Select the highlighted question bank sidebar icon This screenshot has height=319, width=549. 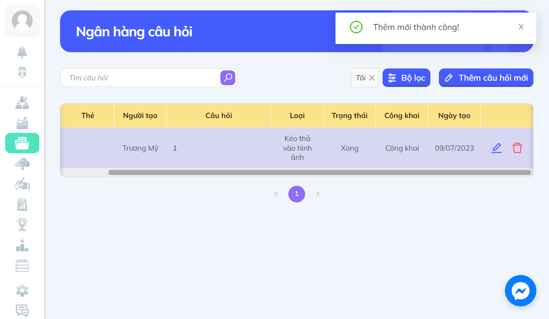tap(22, 143)
